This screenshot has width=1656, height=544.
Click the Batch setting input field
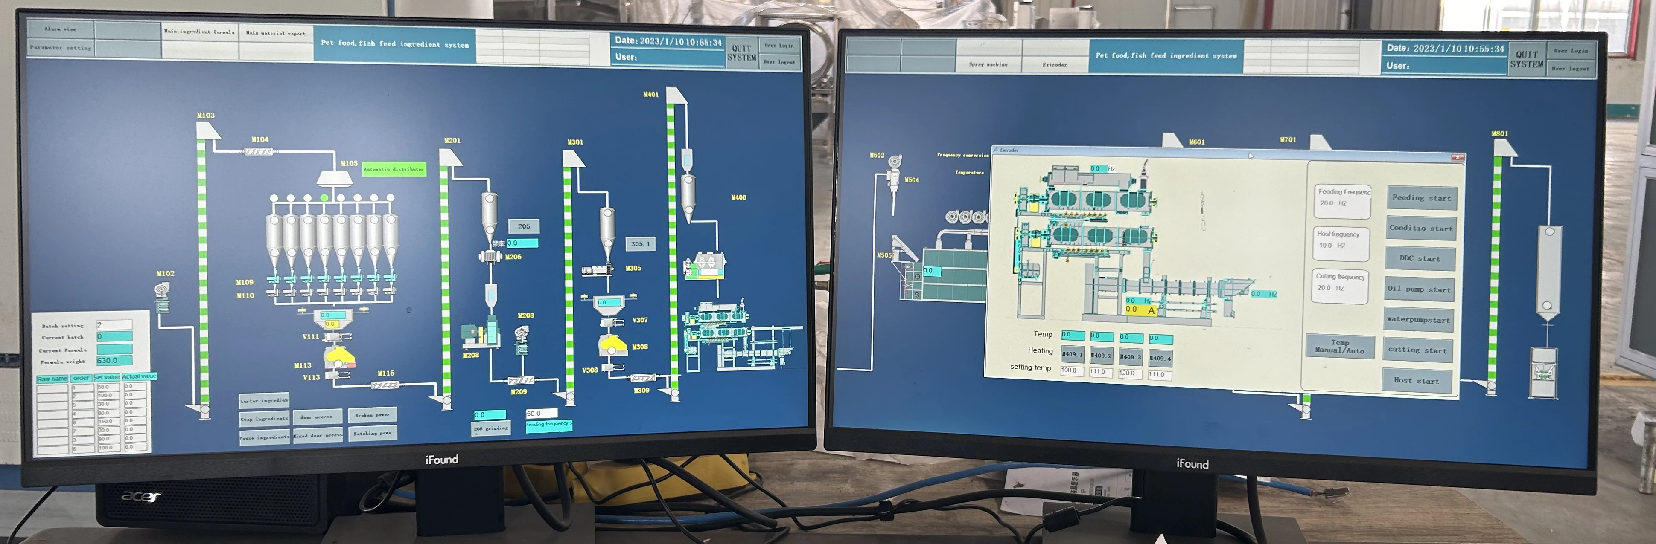(x=114, y=325)
